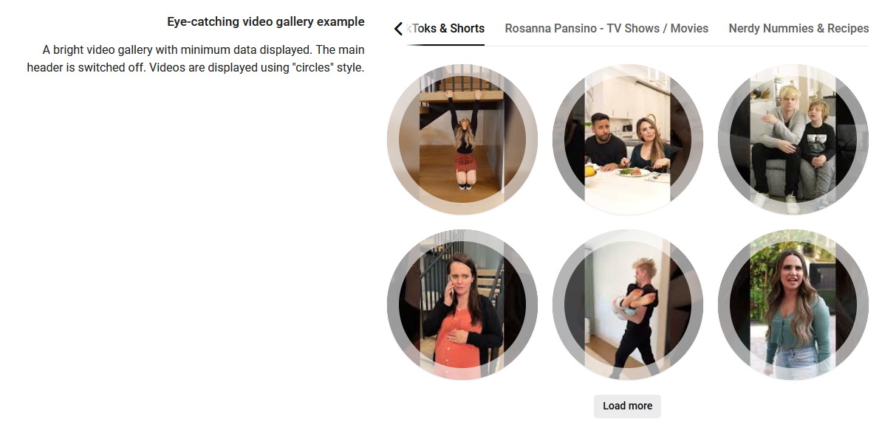Select the TikToks & Shorts tab

click(x=445, y=29)
